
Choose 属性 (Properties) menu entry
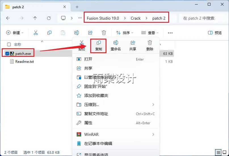coord(115,123)
